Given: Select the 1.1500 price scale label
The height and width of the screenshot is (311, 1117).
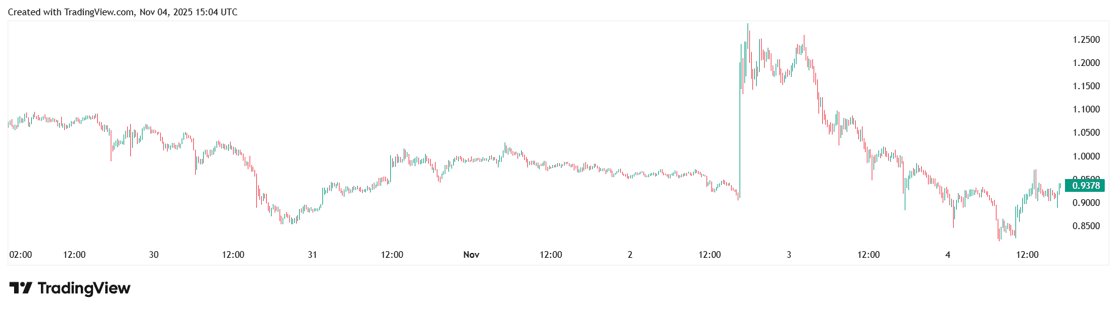Looking at the screenshot, I should pyautogui.click(x=1086, y=86).
